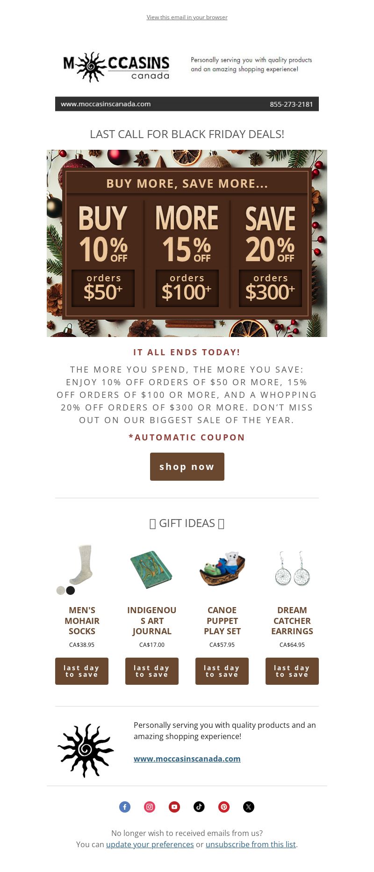
Task: Open the Instagram social icon
Action: click(150, 807)
